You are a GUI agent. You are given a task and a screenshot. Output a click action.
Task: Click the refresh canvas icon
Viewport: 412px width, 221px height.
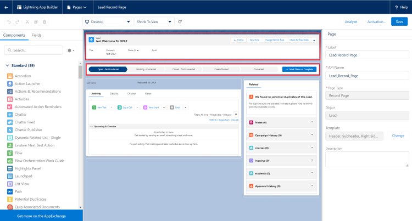[180, 21]
